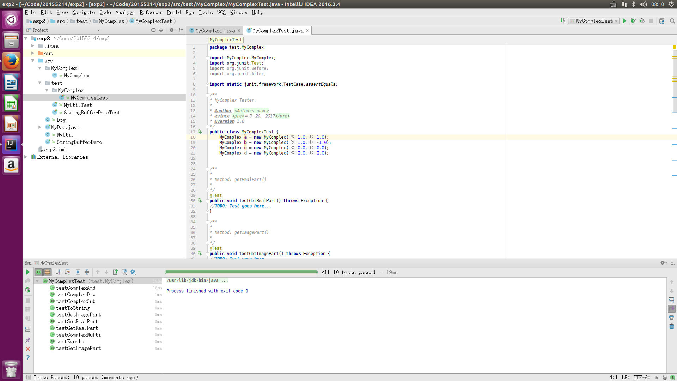
Task: Toggle showing passed tests
Action: point(38,272)
